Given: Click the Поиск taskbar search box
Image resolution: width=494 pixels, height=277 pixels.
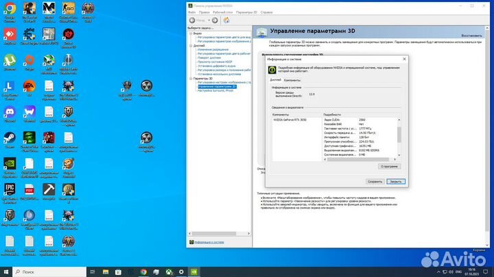Looking at the screenshot, I should (x=49, y=272).
